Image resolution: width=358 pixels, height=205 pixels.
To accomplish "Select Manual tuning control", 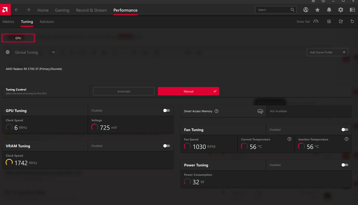I will tap(189, 91).
